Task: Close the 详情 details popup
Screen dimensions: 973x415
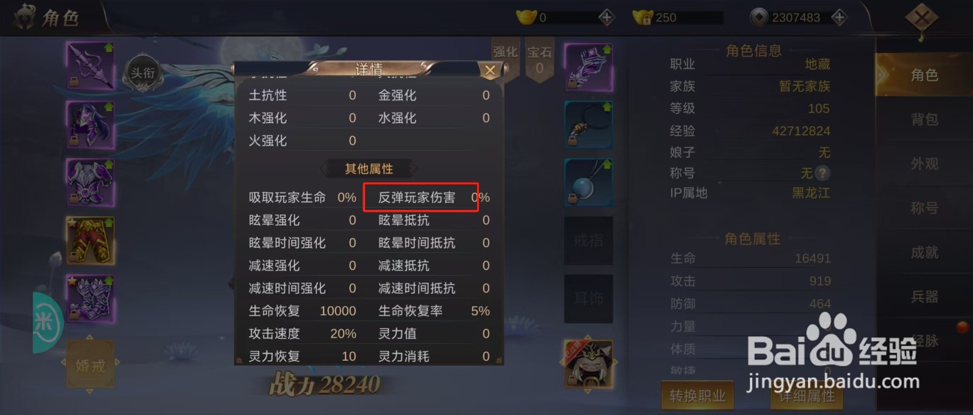Action: 490,71
